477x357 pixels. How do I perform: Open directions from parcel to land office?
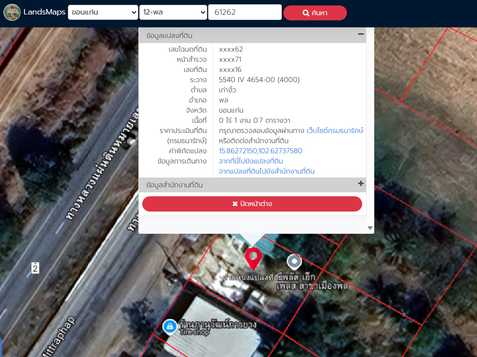point(267,171)
